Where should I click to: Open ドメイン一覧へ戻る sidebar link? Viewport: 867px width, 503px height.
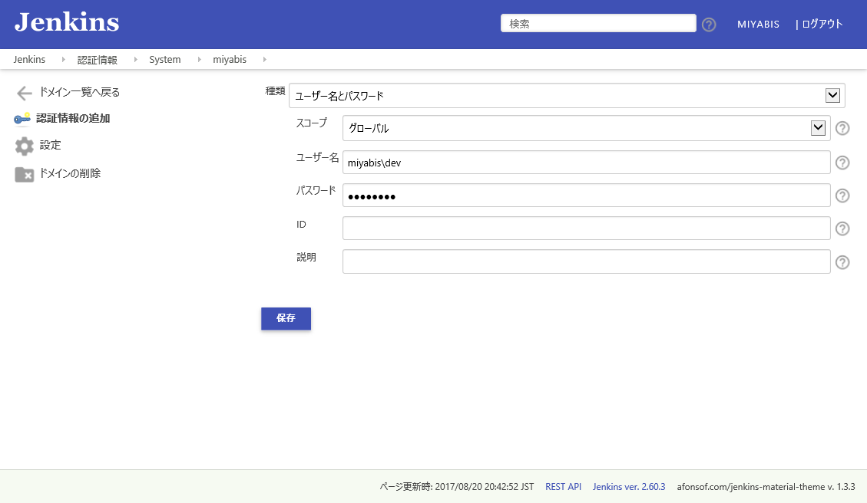pos(80,92)
